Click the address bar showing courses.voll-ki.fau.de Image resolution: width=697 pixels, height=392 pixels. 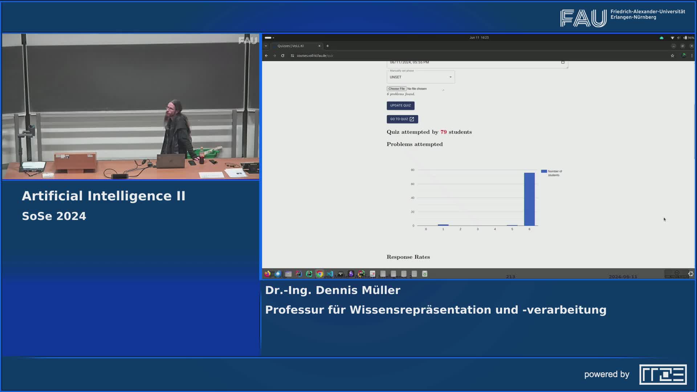click(x=316, y=56)
